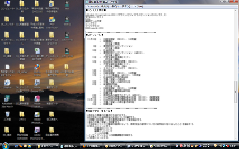Open the 表示(V) menu in Notepad
The image size is (239, 149).
tap(126, 6)
